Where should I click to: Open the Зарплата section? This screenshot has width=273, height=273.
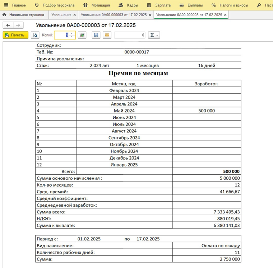coord(163,5)
